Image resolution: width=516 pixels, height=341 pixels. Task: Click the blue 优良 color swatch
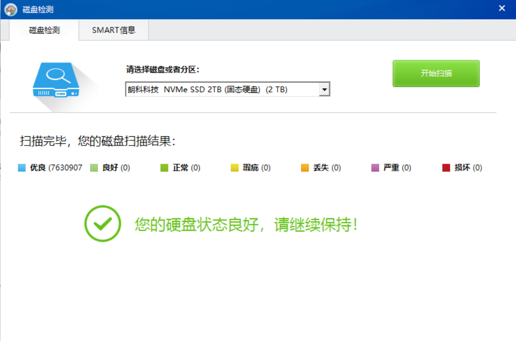pyautogui.click(x=22, y=168)
